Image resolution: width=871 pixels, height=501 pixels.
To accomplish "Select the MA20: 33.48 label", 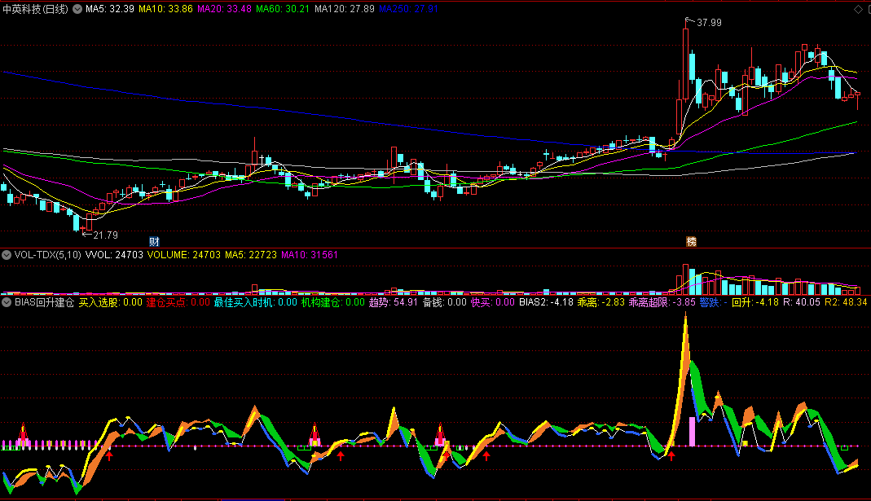I will pyautogui.click(x=224, y=9).
